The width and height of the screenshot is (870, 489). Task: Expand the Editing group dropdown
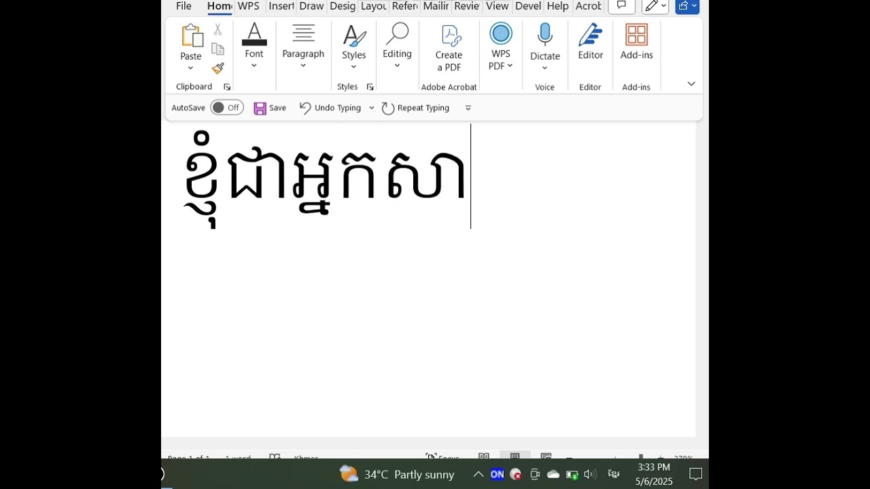click(x=397, y=66)
